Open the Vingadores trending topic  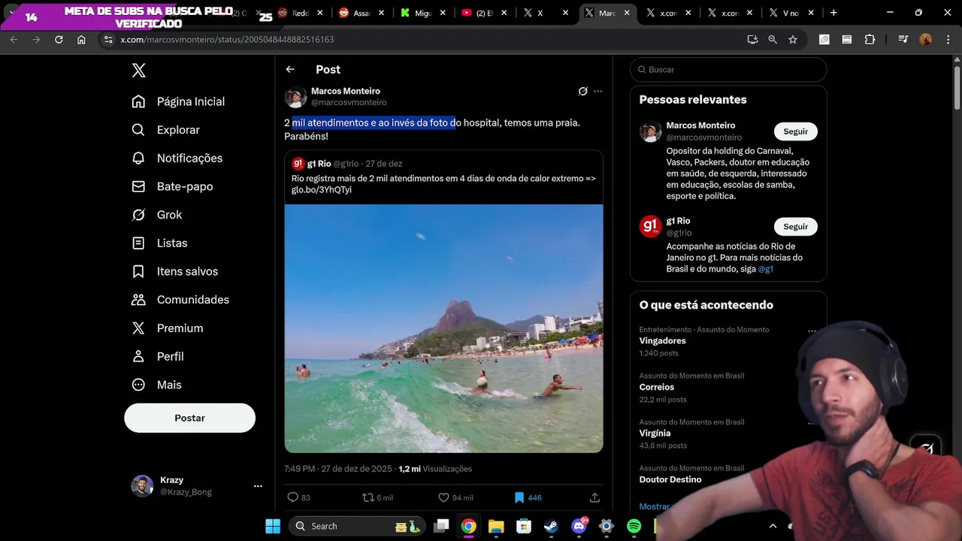tap(662, 341)
